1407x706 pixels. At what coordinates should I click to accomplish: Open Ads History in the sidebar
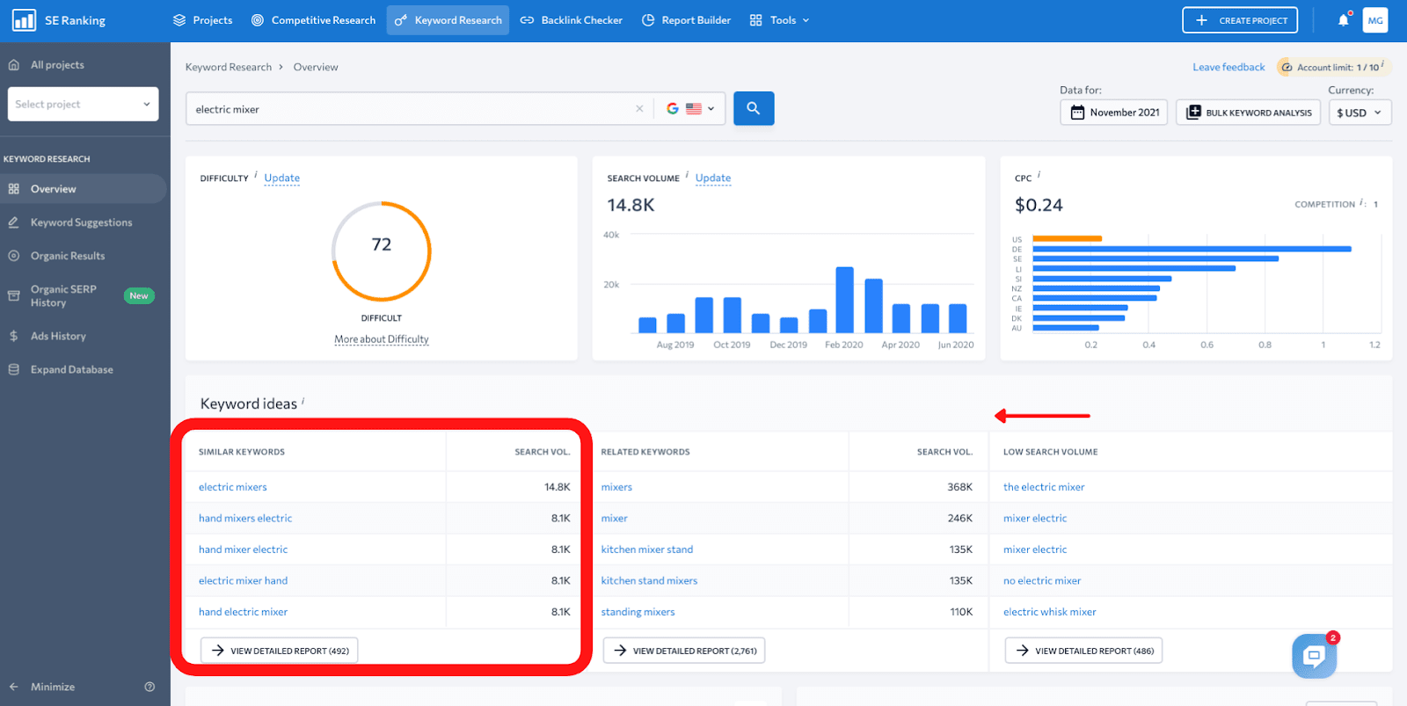[58, 336]
